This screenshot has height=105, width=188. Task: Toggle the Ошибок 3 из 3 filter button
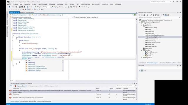20,86
